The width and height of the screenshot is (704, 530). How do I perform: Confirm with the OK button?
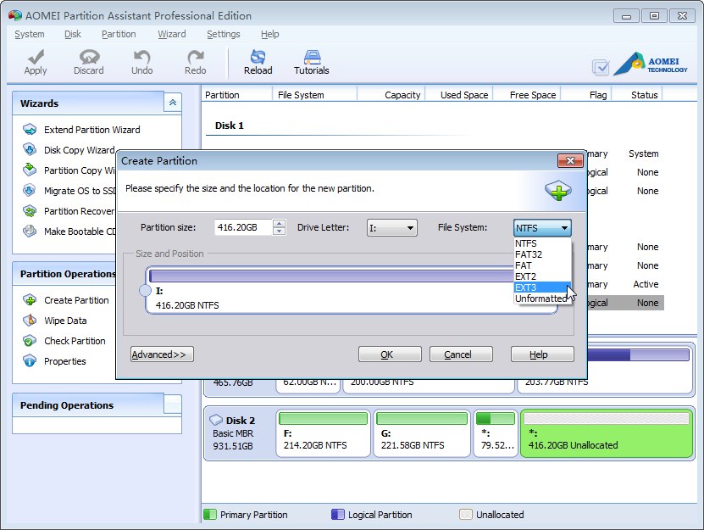(390, 354)
